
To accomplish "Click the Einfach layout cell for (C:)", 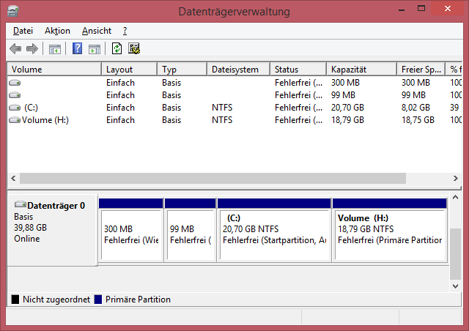I will [x=120, y=108].
